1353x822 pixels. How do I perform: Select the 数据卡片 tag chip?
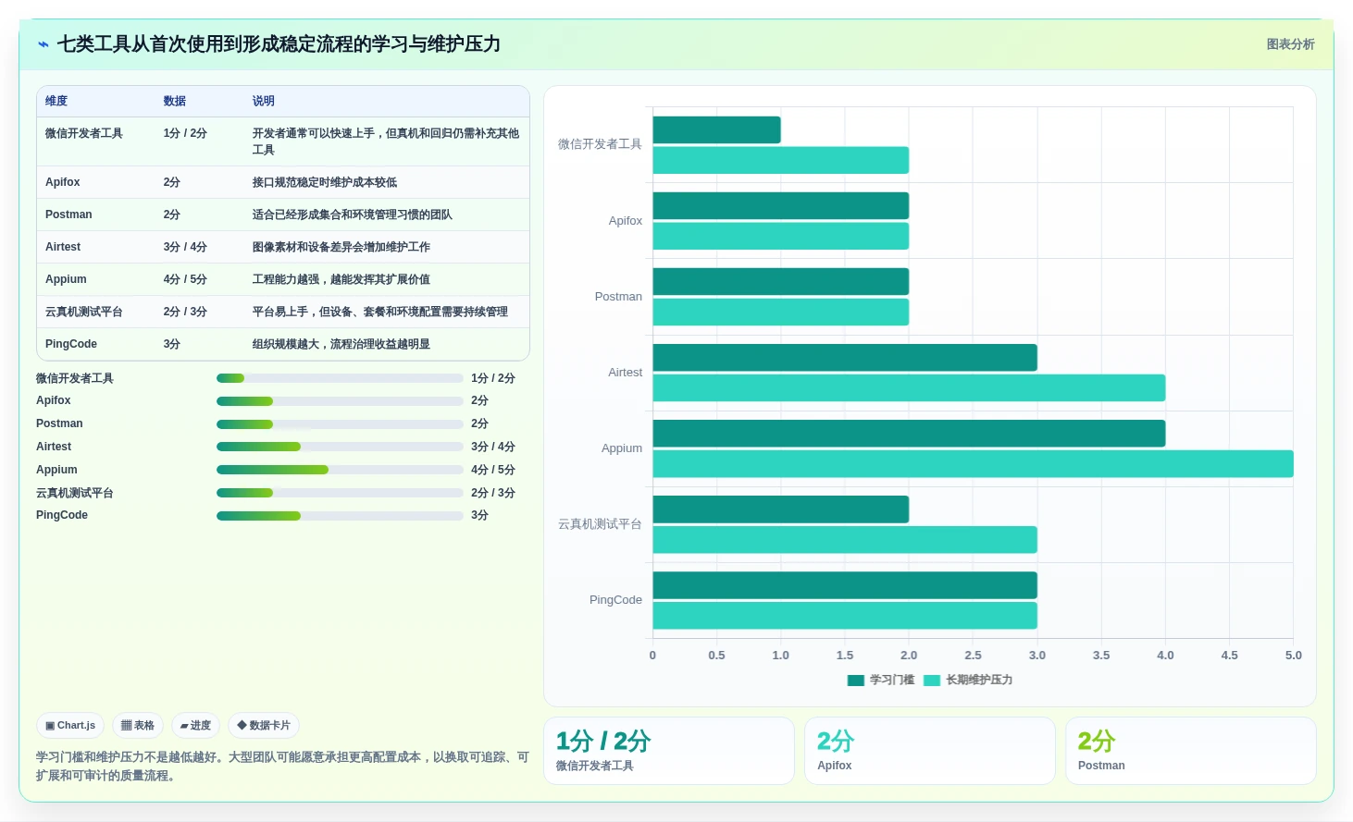(264, 726)
